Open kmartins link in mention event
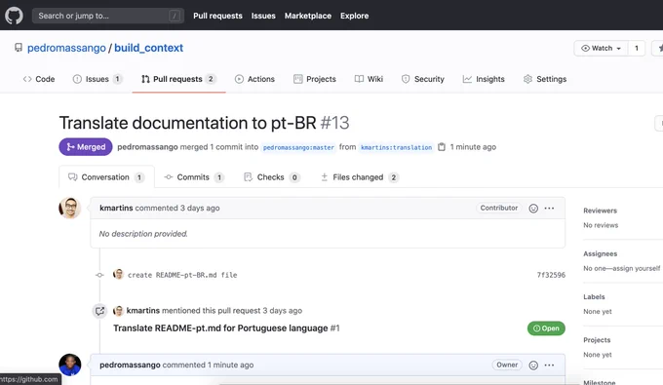Image resolution: width=663 pixels, height=385 pixels. 143,311
